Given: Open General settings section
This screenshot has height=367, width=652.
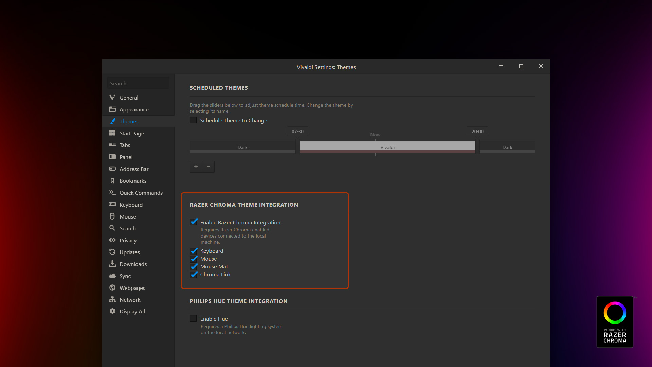Looking at the screenshot, I should tap(128, 97).
